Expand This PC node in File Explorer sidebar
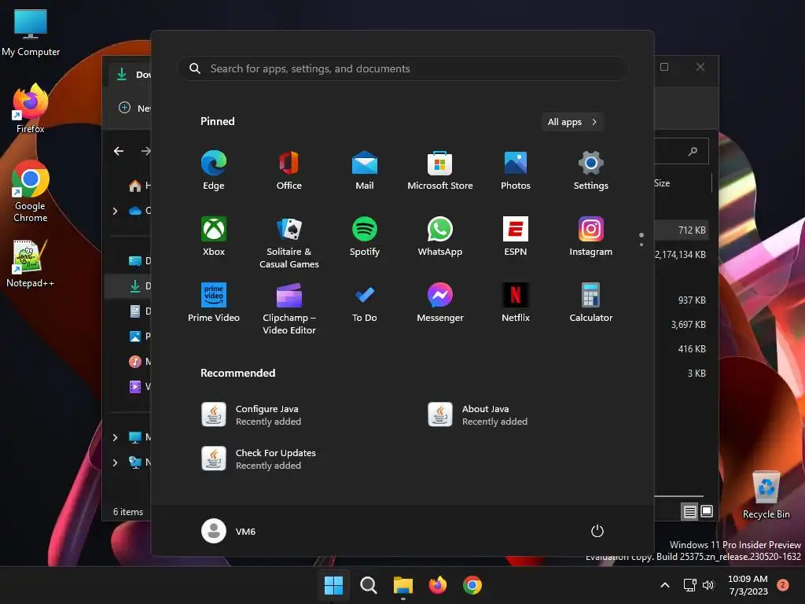 [x=115, y=437]
